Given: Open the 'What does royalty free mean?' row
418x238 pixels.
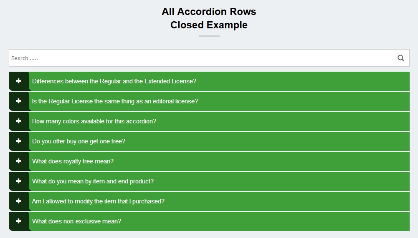Looking at the screenshot, I should [73, 161].
